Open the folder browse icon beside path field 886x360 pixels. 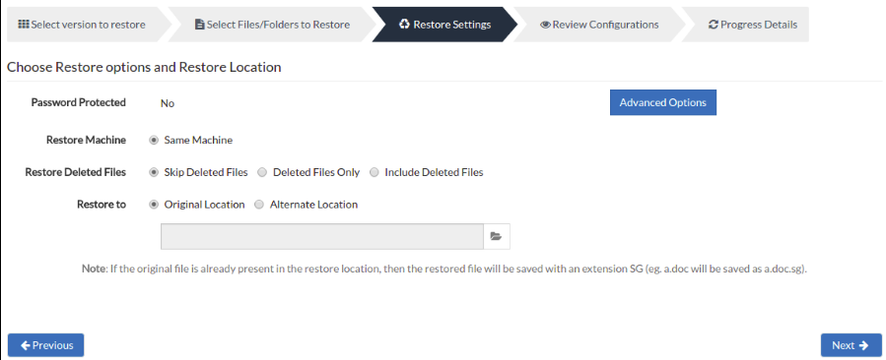[x=496, y=236]
